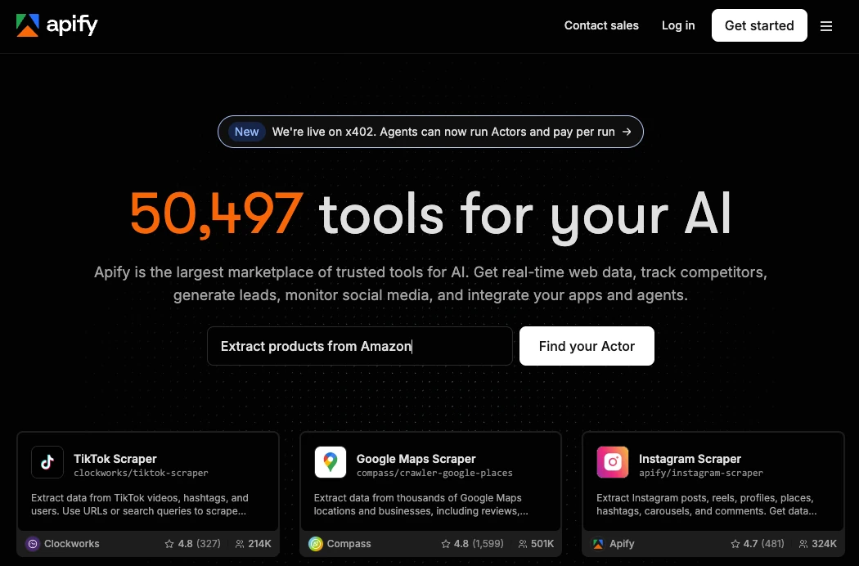
Task: Open the x402 announcement banner
Action: [430, 132]
